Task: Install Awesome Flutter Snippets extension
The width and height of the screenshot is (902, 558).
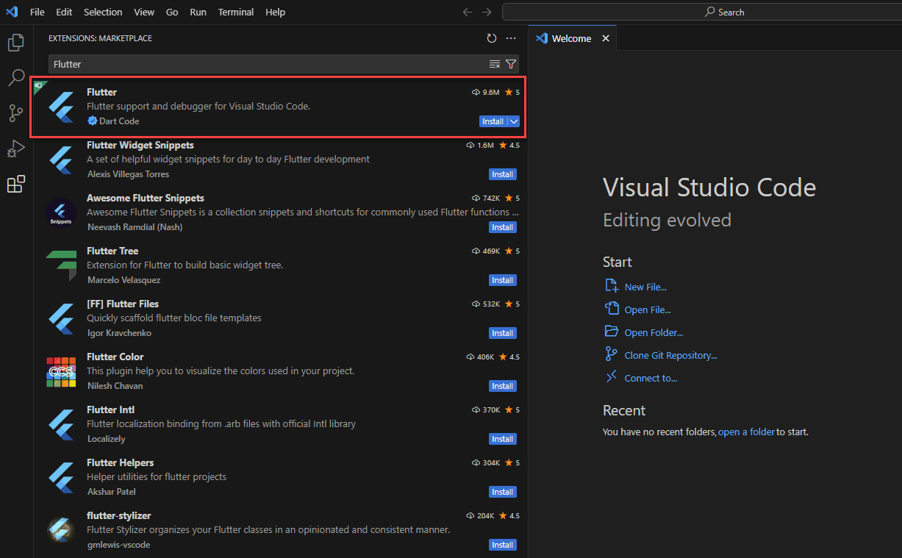Action: coord(503,227)
